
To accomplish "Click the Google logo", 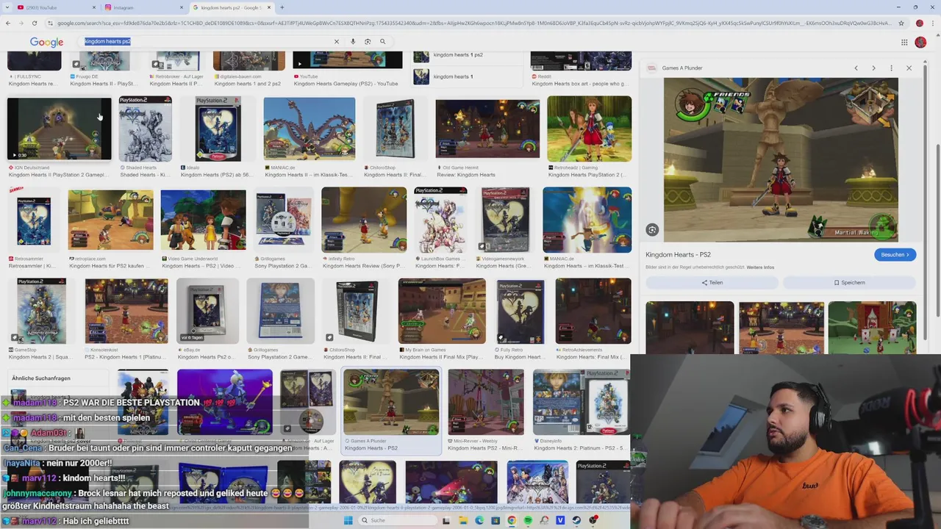I will click(46, 42).
